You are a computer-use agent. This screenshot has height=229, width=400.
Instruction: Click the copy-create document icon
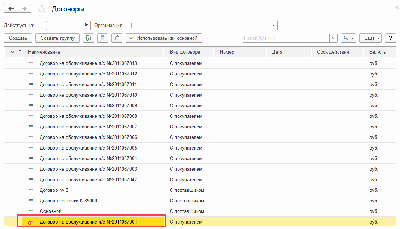88,38
